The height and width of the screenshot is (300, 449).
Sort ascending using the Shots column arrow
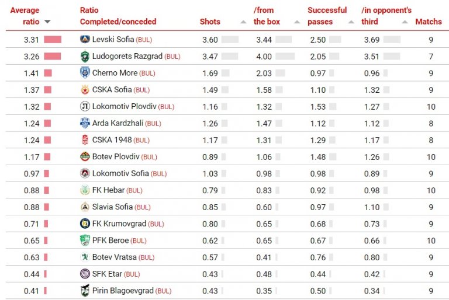point(243,22)
